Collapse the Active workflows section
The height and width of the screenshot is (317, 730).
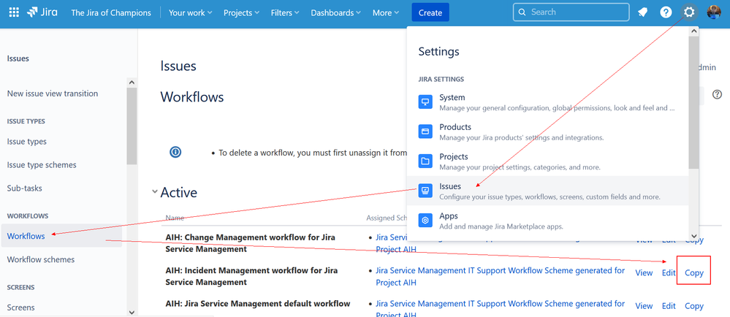(155, 192)
